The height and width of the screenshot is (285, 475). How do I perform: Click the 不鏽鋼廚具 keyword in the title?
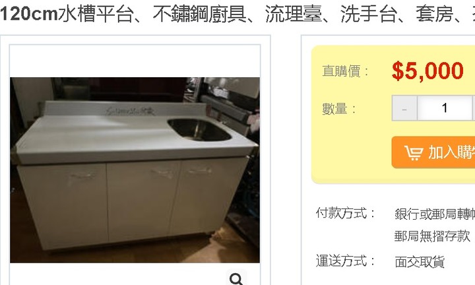pyautogui.click(x=199, y=14)
